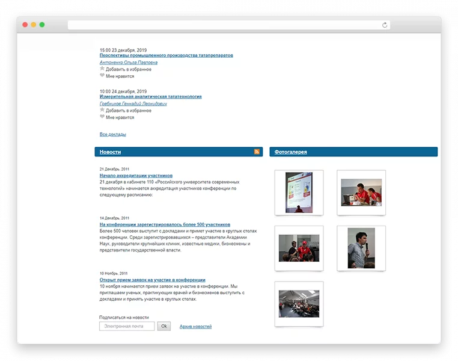458x361 pixels.
Task: Open speaker profile Гребников Геннадий Леонидович
Action: coord(133,103)
